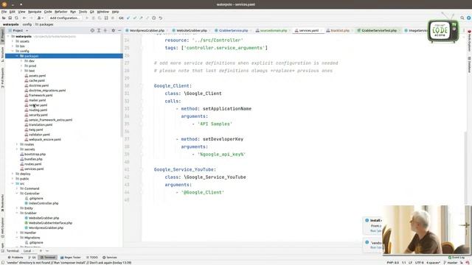Select the Local terminal tab
Screen dimensions: 472x265
(27, 251)
